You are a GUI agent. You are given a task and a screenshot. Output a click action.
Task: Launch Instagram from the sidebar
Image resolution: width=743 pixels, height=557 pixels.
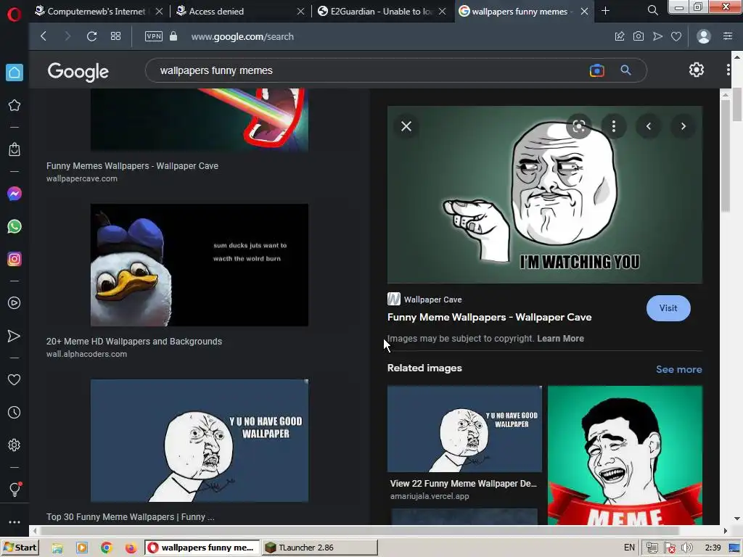pyautogui.click(x=15, y=259)
